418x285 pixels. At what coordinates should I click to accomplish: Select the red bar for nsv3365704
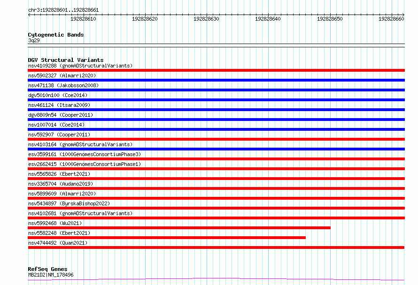tap(216, 188)
